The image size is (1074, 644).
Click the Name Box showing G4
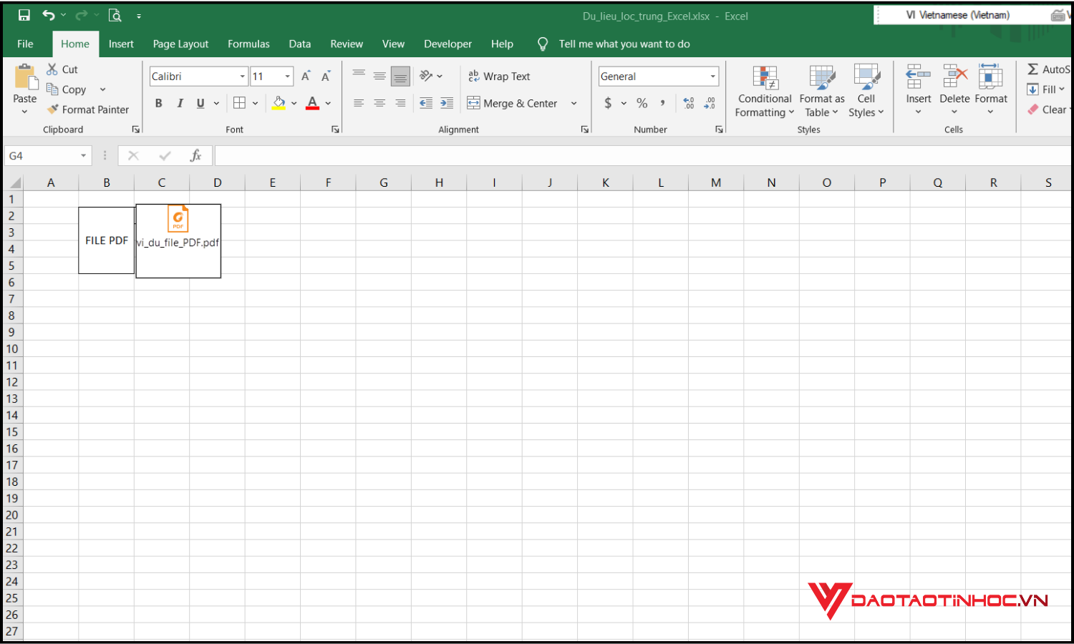click(43, 156)
